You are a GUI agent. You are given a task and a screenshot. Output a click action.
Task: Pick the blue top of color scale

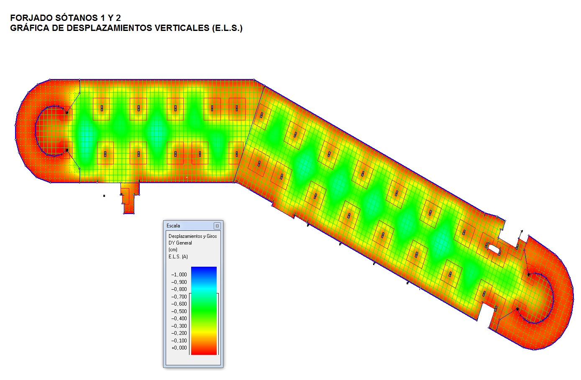(x=204, y=271)
